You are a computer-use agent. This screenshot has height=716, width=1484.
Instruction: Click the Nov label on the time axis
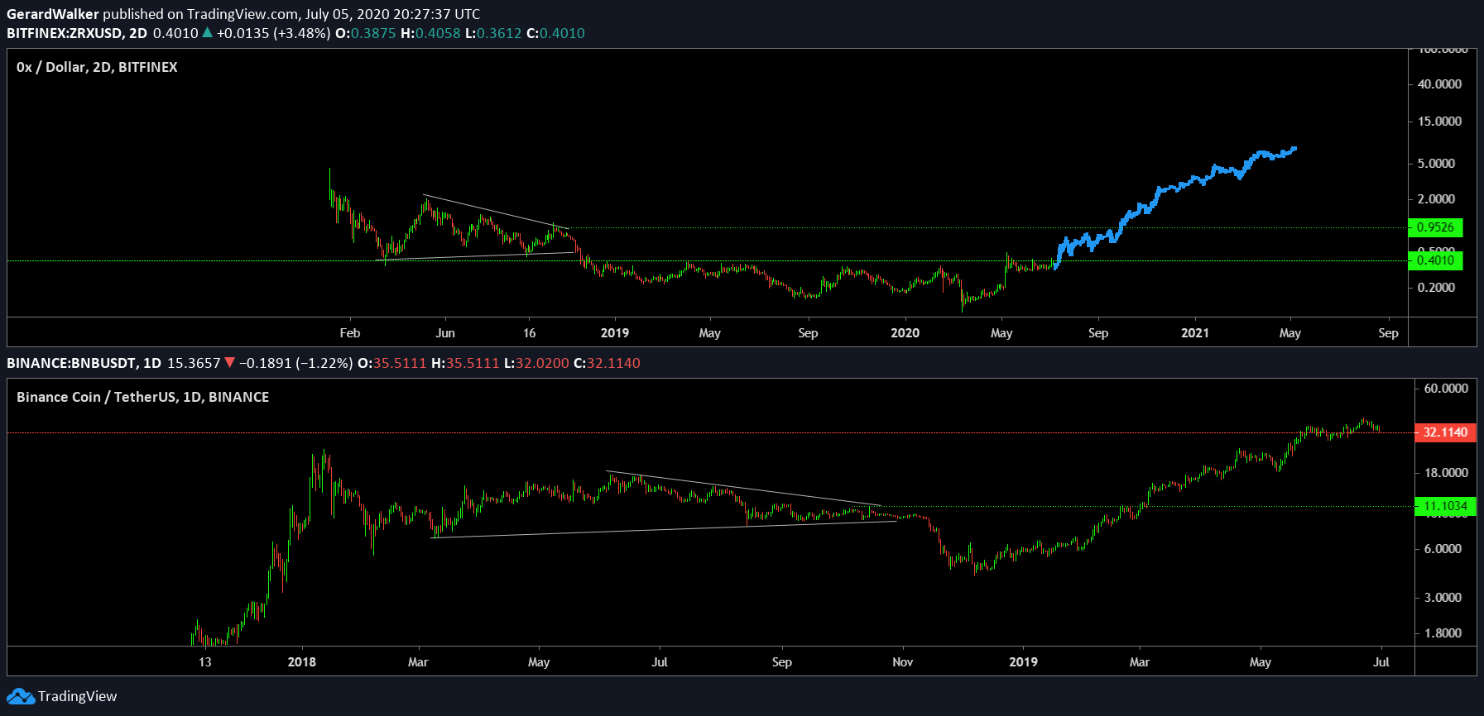coord(903,662)
